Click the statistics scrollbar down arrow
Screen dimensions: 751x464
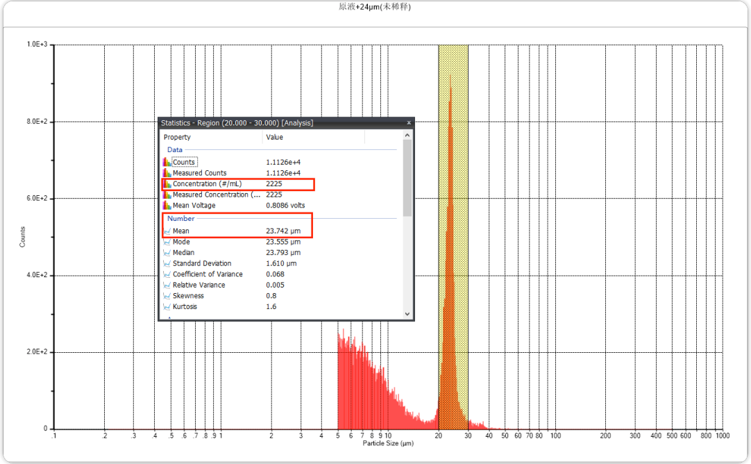[x=407, y=314]
